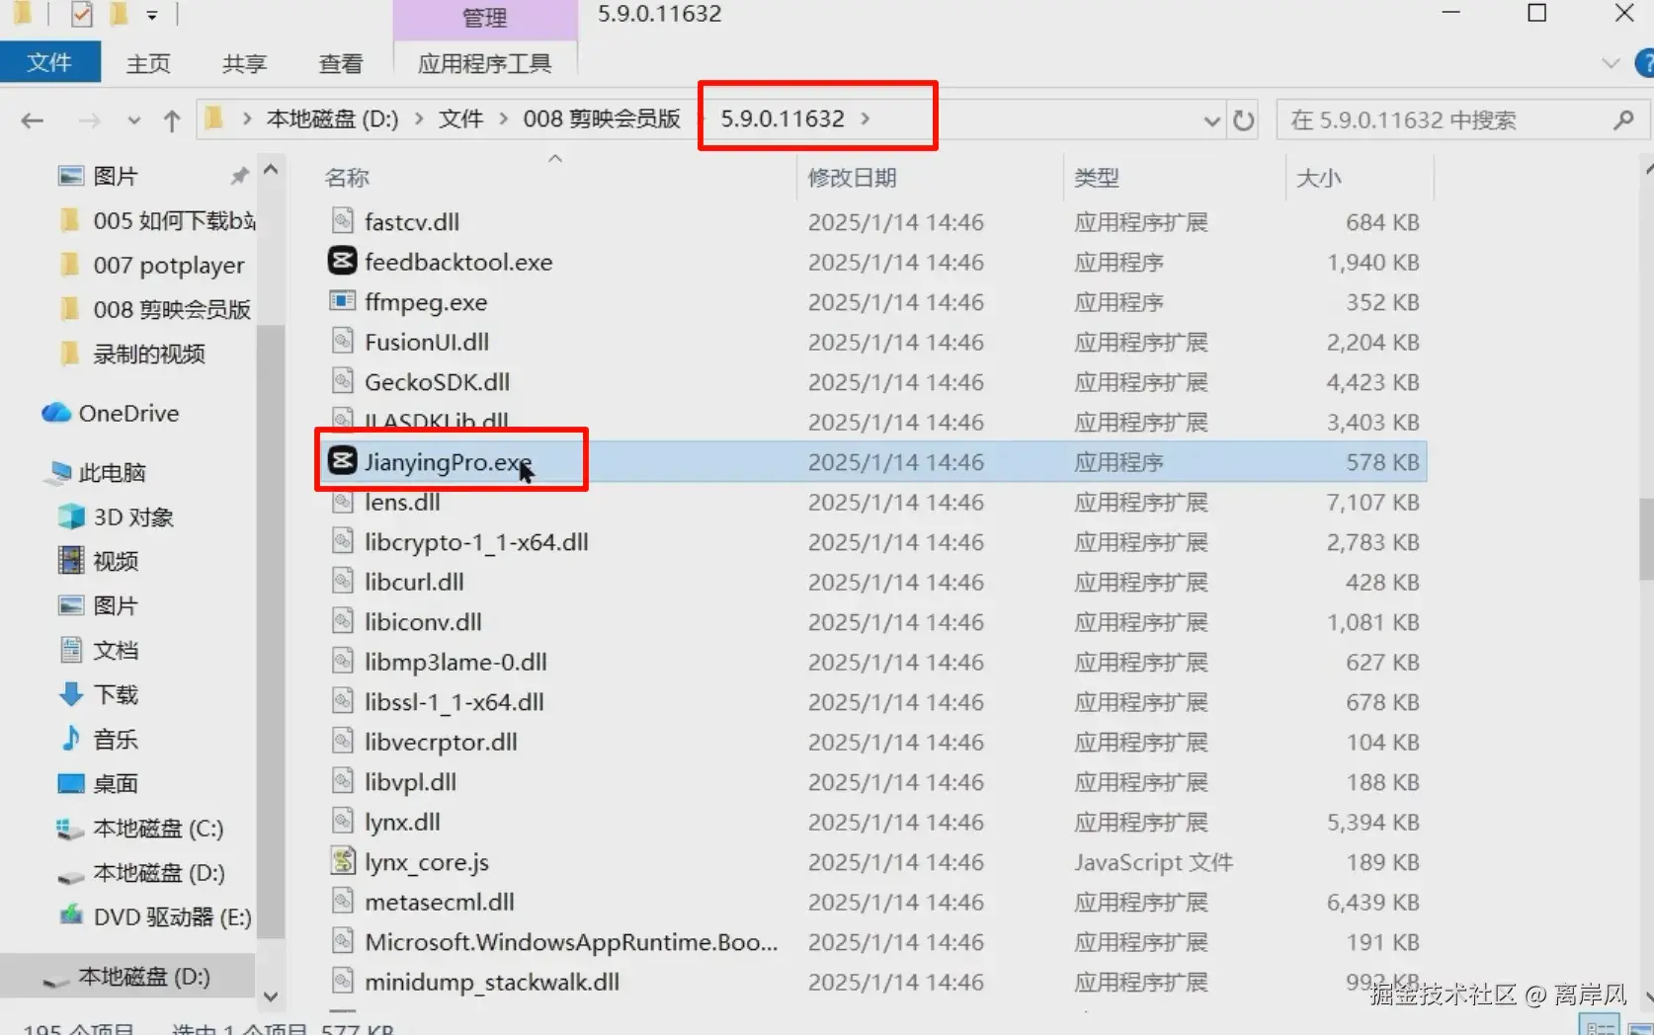Screen dimensions: 1654x1035
Task: Select the libvecrptor.dll file name
Action: pos(441,742)
